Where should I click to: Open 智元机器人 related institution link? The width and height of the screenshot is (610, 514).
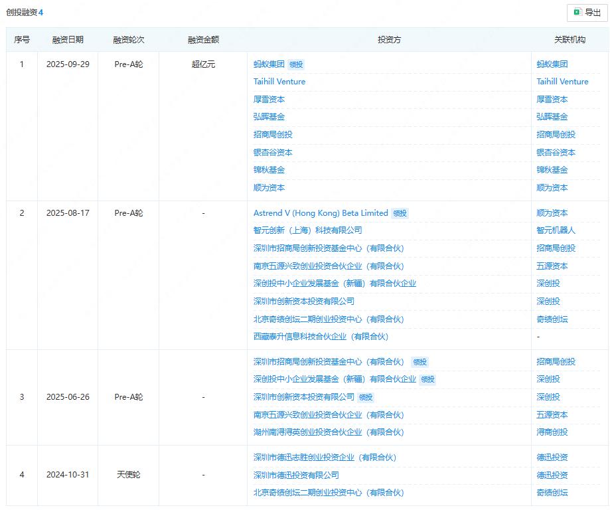tap(556, 230)
